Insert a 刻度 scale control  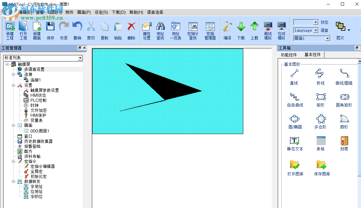click(344, 144)
